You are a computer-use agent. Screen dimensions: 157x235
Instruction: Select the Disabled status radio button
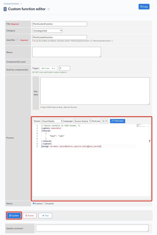[x=44, y=204]
